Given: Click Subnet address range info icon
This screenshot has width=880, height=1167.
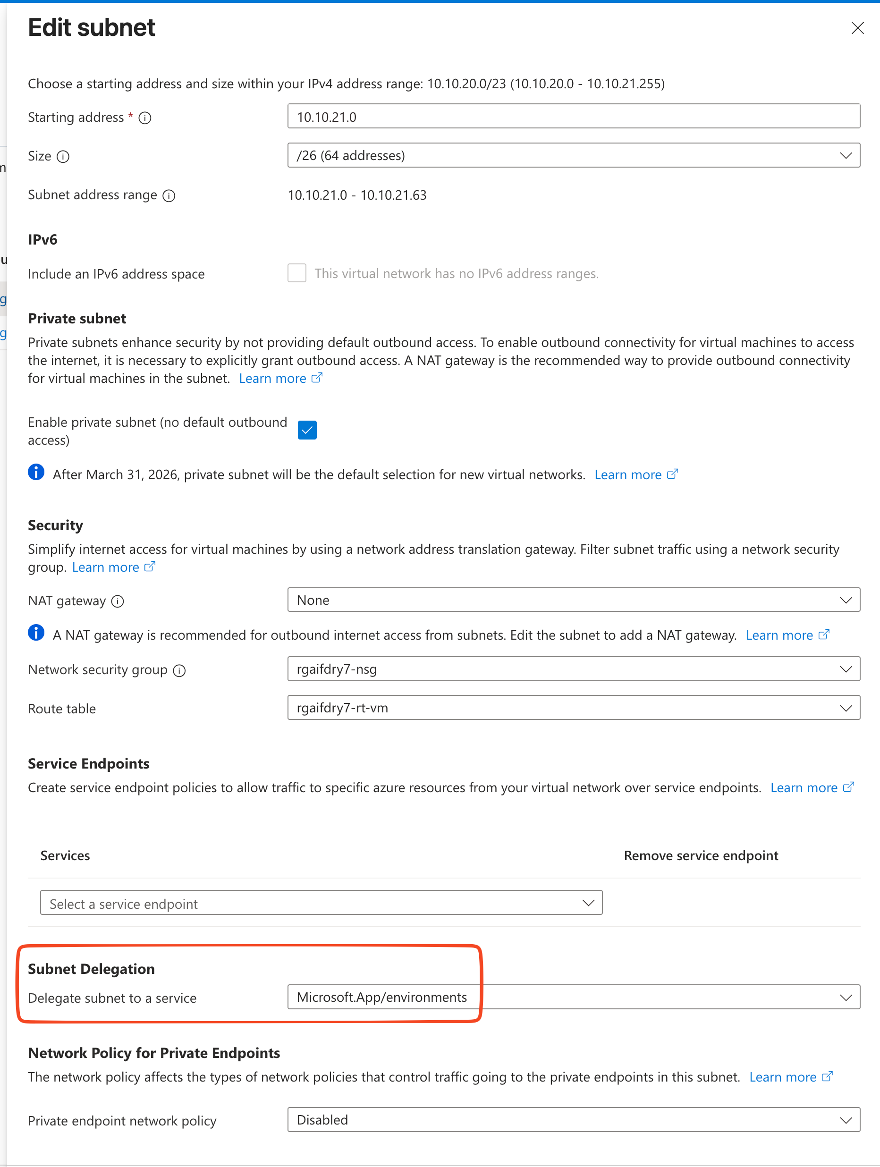Looking at the screenshot, I should point(169,196).
